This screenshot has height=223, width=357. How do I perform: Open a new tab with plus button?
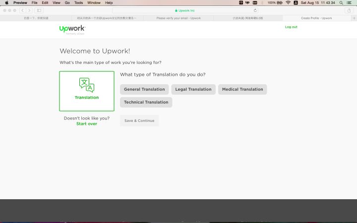[x=354, y=18]
